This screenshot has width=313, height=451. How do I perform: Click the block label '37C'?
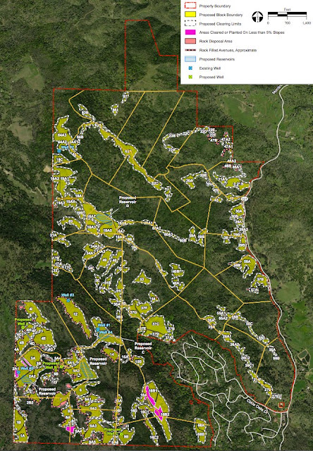156,324
